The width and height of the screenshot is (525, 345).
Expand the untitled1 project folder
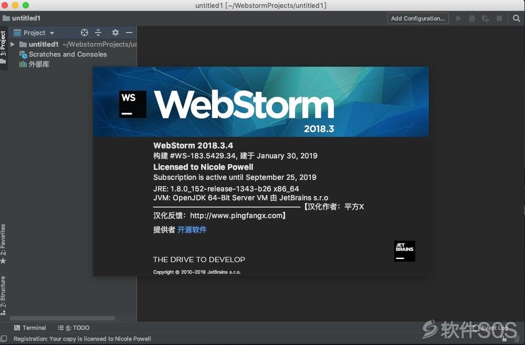click(13, 44)
